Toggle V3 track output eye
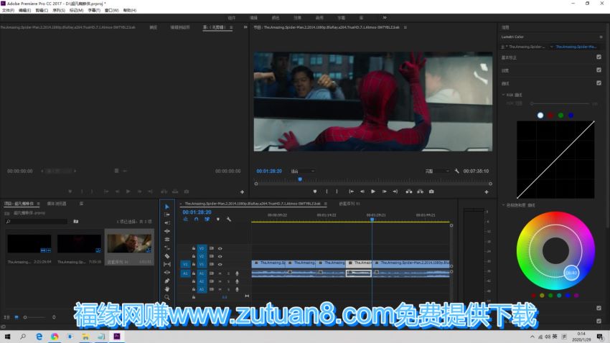Viewport: 610px width, 343px height. [220, 248]
